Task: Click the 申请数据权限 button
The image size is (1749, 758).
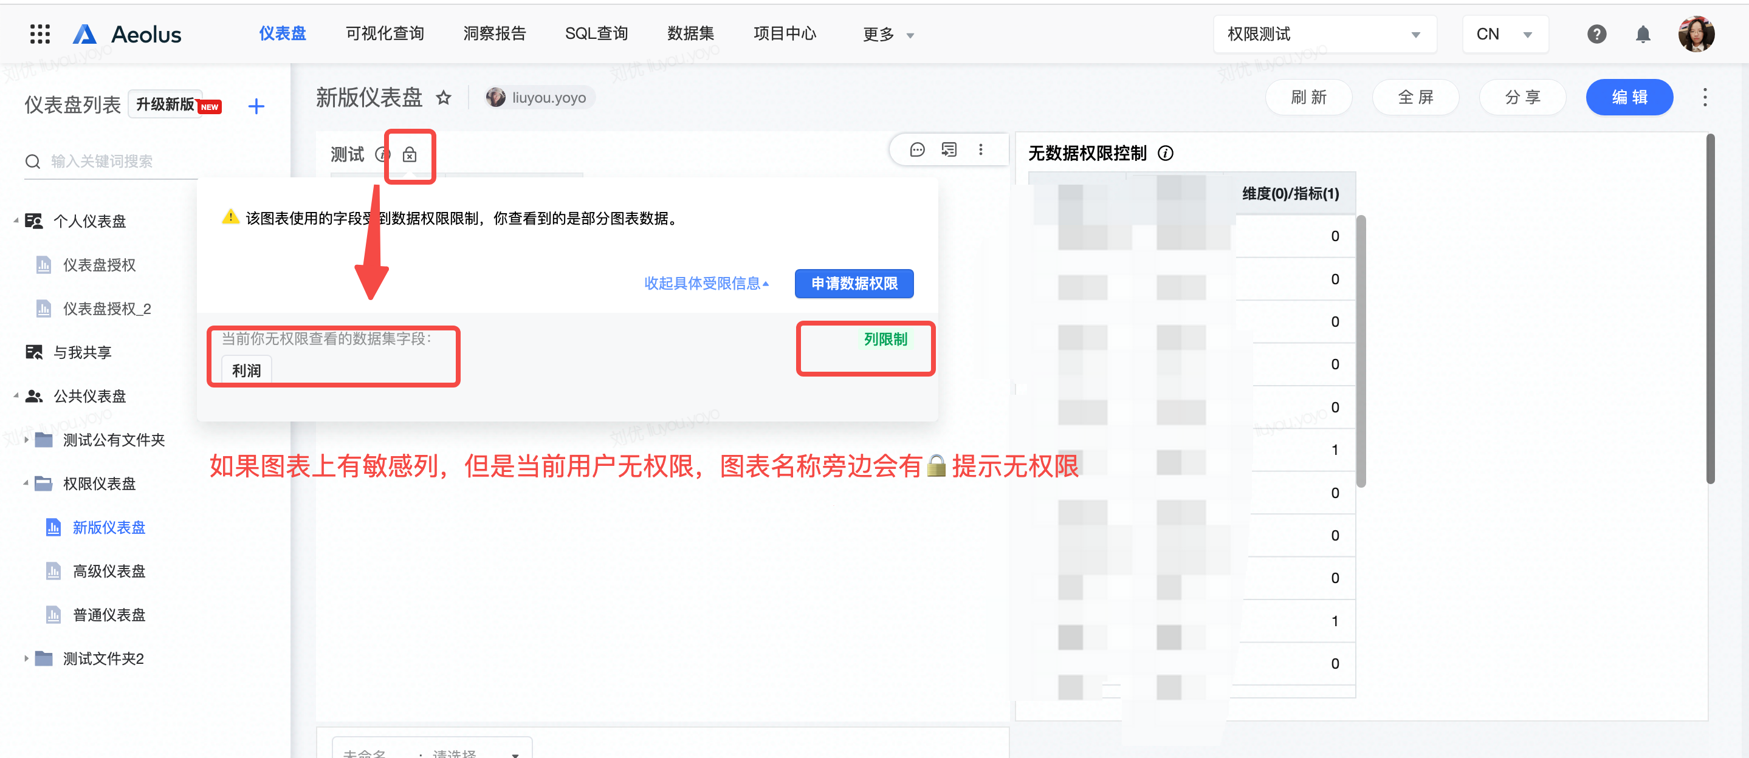Action: (x=853, y=283)
